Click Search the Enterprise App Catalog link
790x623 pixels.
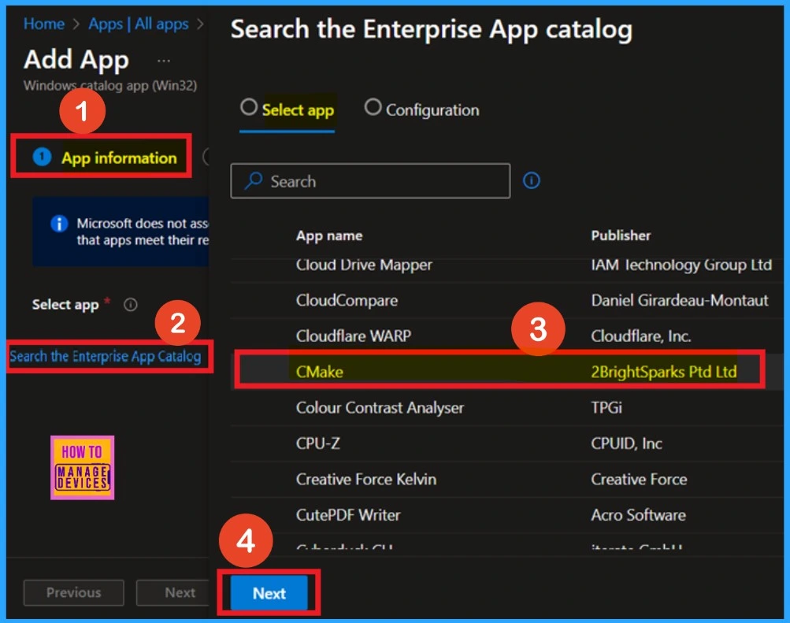click(106, 357)
